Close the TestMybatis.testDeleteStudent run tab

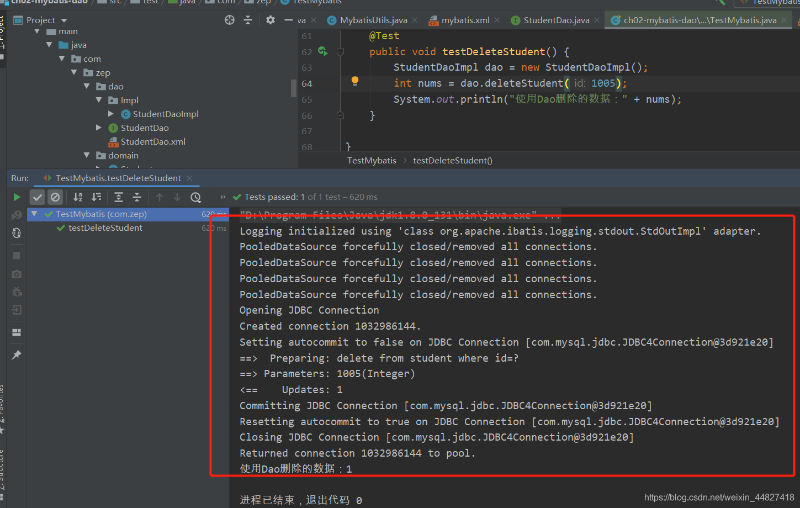[189, 178]
